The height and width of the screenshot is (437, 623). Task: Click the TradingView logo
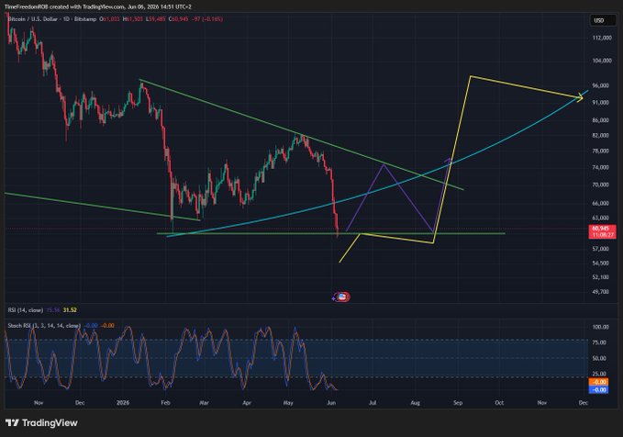[x=41, y=422]
